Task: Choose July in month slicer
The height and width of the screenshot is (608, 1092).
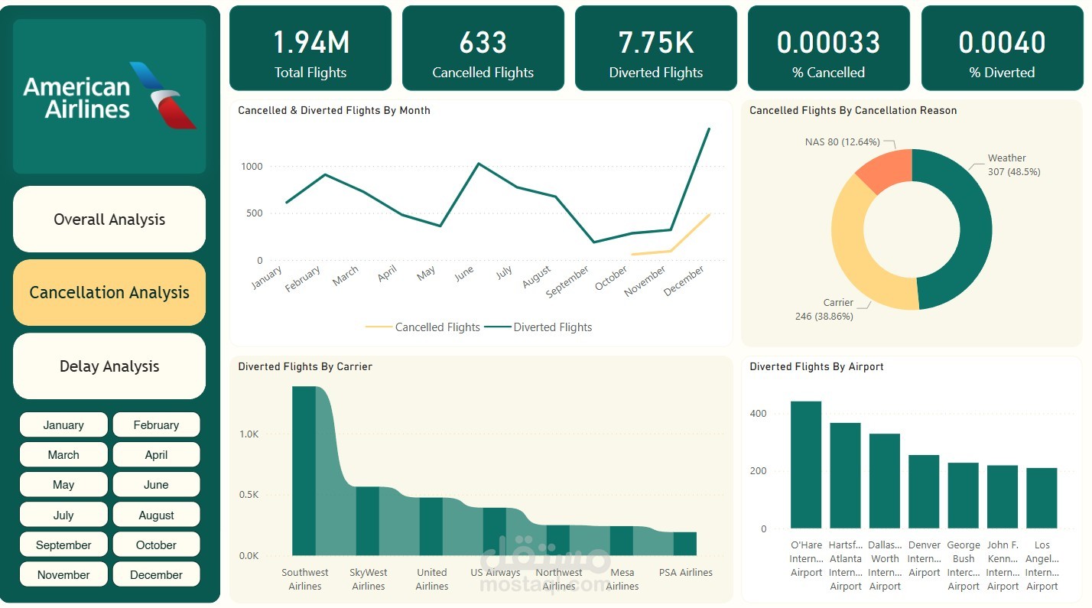Action: point(63,515)
